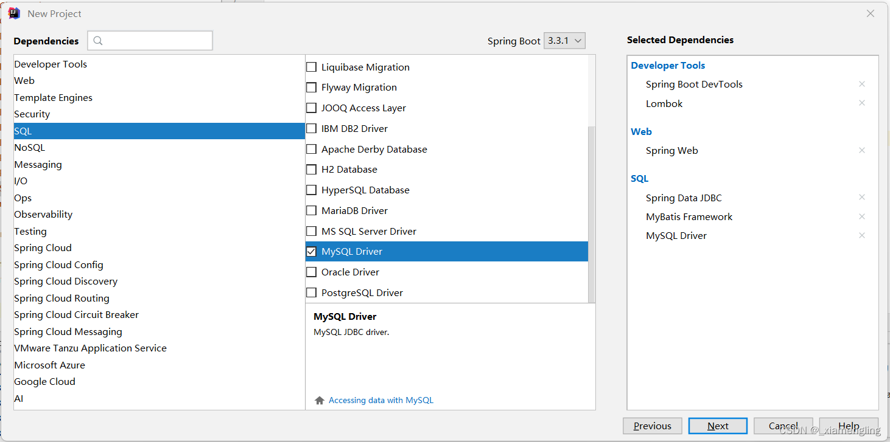This screenshot has width=890, height=442.
Task: Remove MyBatis Framework via X icon
Action: point(861,216)
